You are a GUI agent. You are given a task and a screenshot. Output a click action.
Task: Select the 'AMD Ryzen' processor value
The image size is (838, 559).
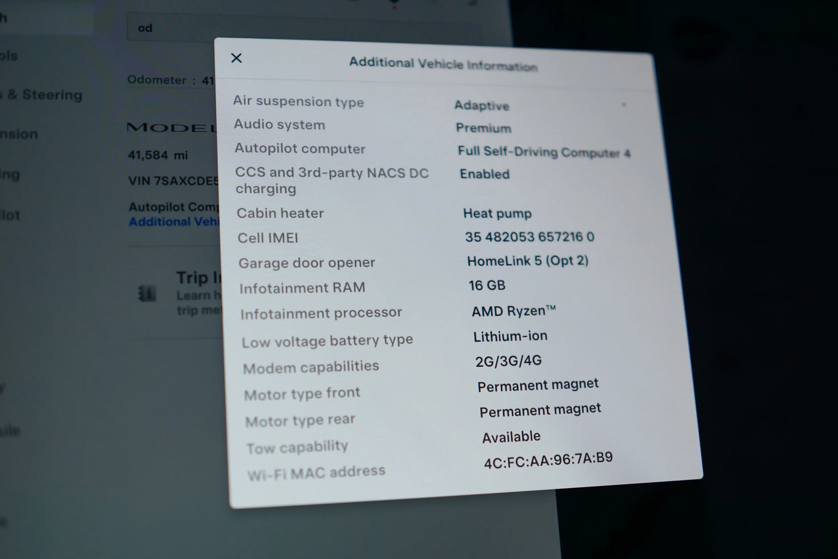coord(514,311)
